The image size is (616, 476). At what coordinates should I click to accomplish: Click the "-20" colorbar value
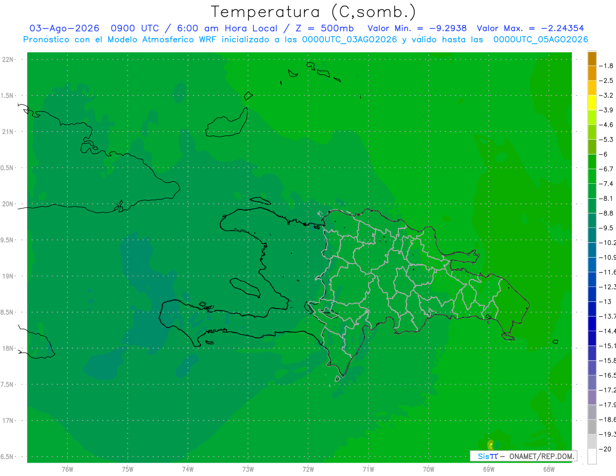click(605, 449)
